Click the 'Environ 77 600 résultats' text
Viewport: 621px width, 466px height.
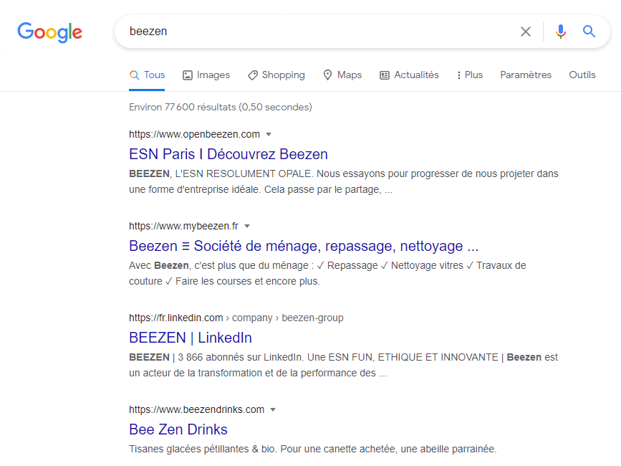(221, 107)
